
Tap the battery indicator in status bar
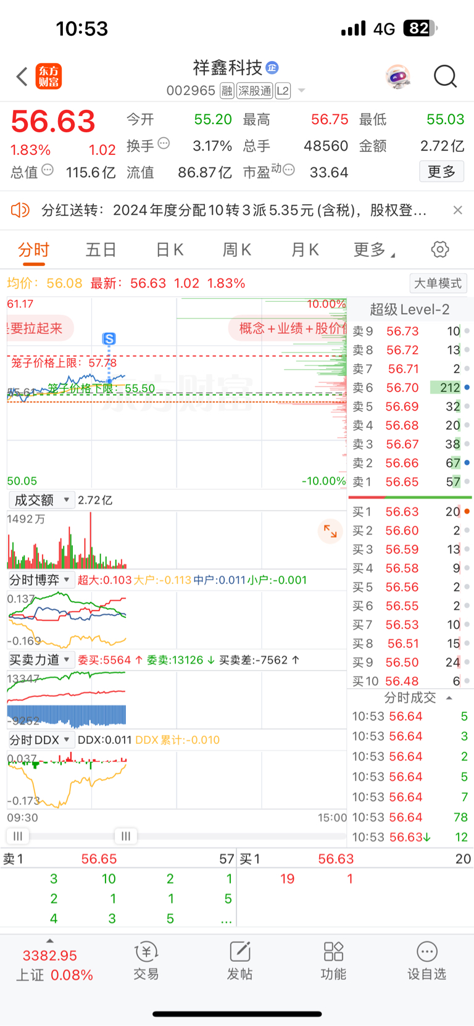(420, 28)
